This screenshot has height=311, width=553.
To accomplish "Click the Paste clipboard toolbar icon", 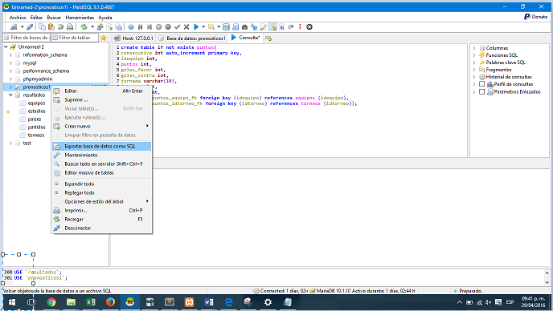I will [x=51, y=27].
